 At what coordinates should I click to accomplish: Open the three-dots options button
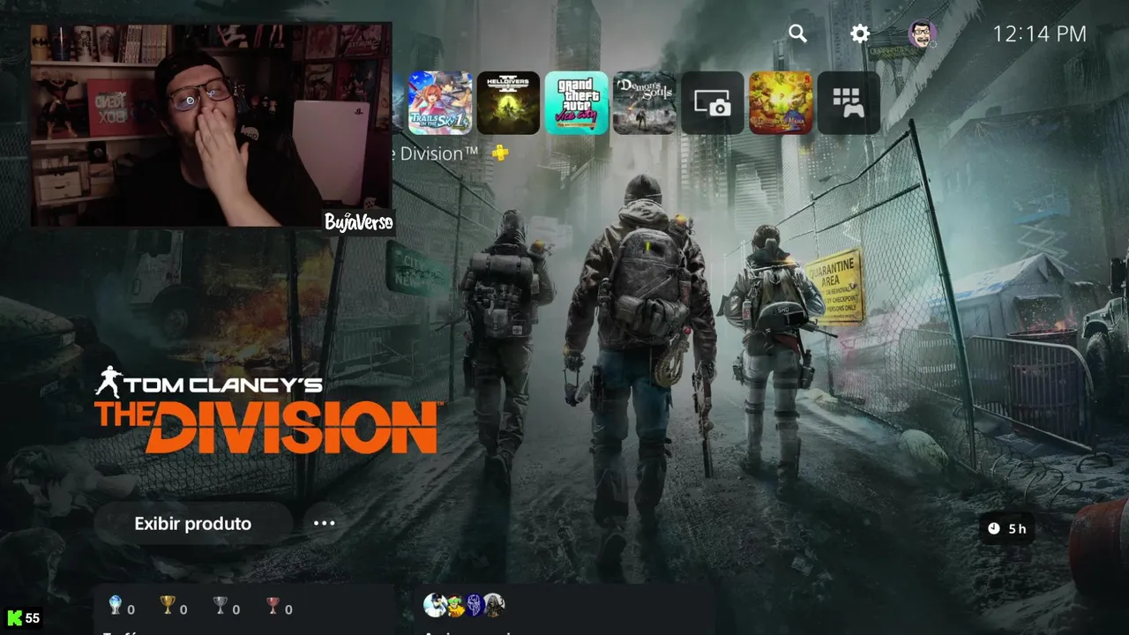pos(325,523)
